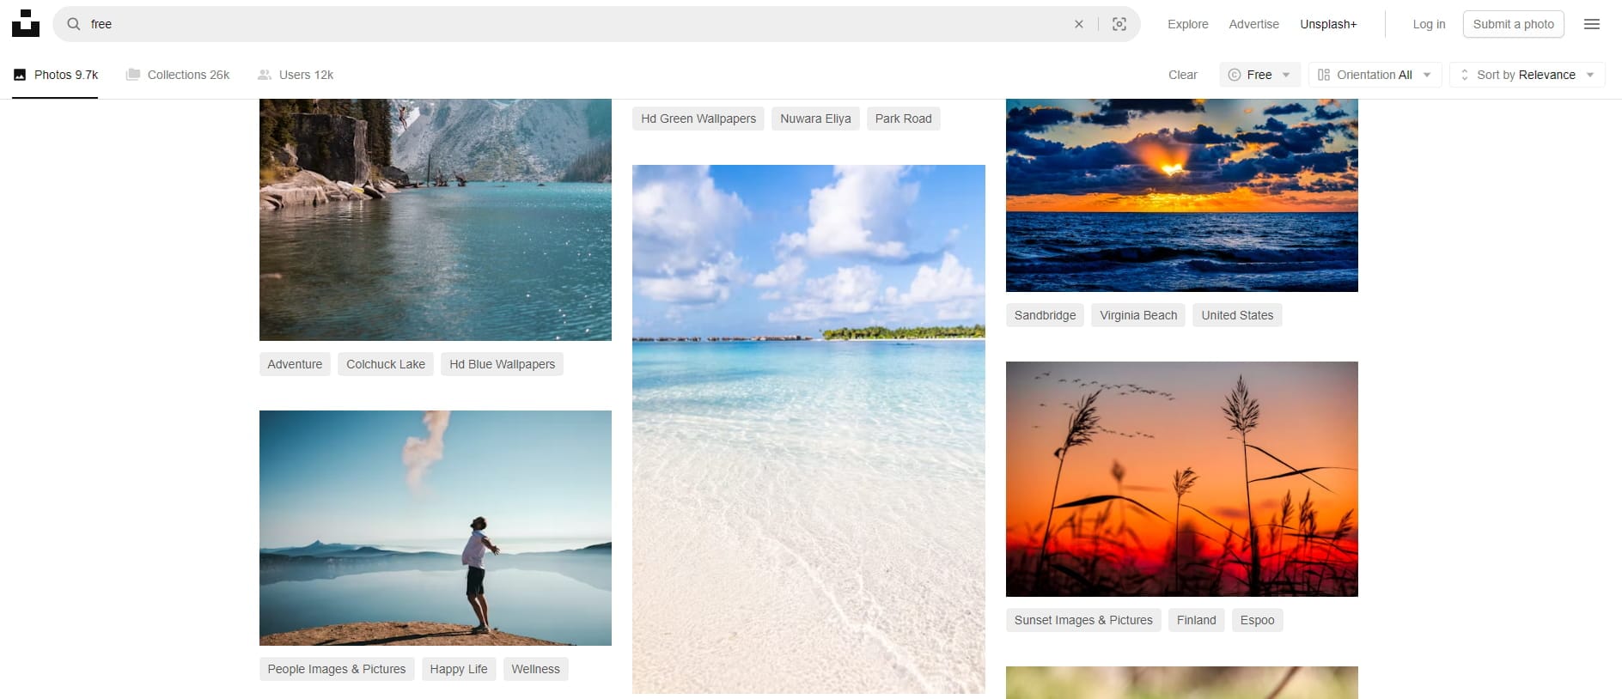Switch to Collections 26k tab
The width and height of the screenshot is (1622, 699).
click(x=178, y=75)
